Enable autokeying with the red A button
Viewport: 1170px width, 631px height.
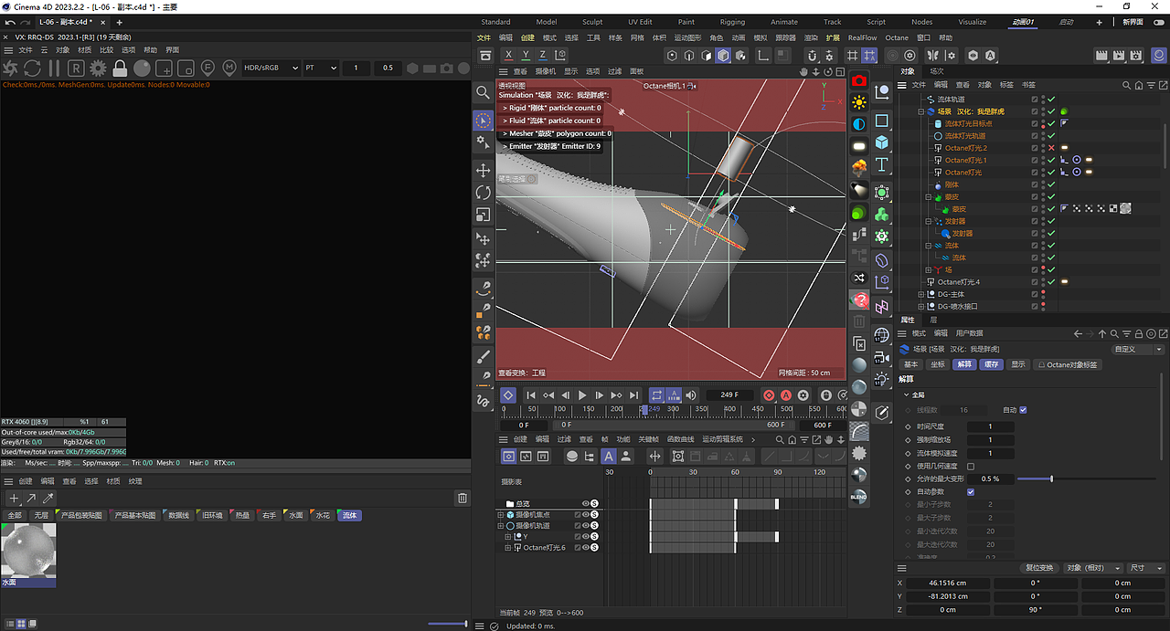(x=786, y=395)
